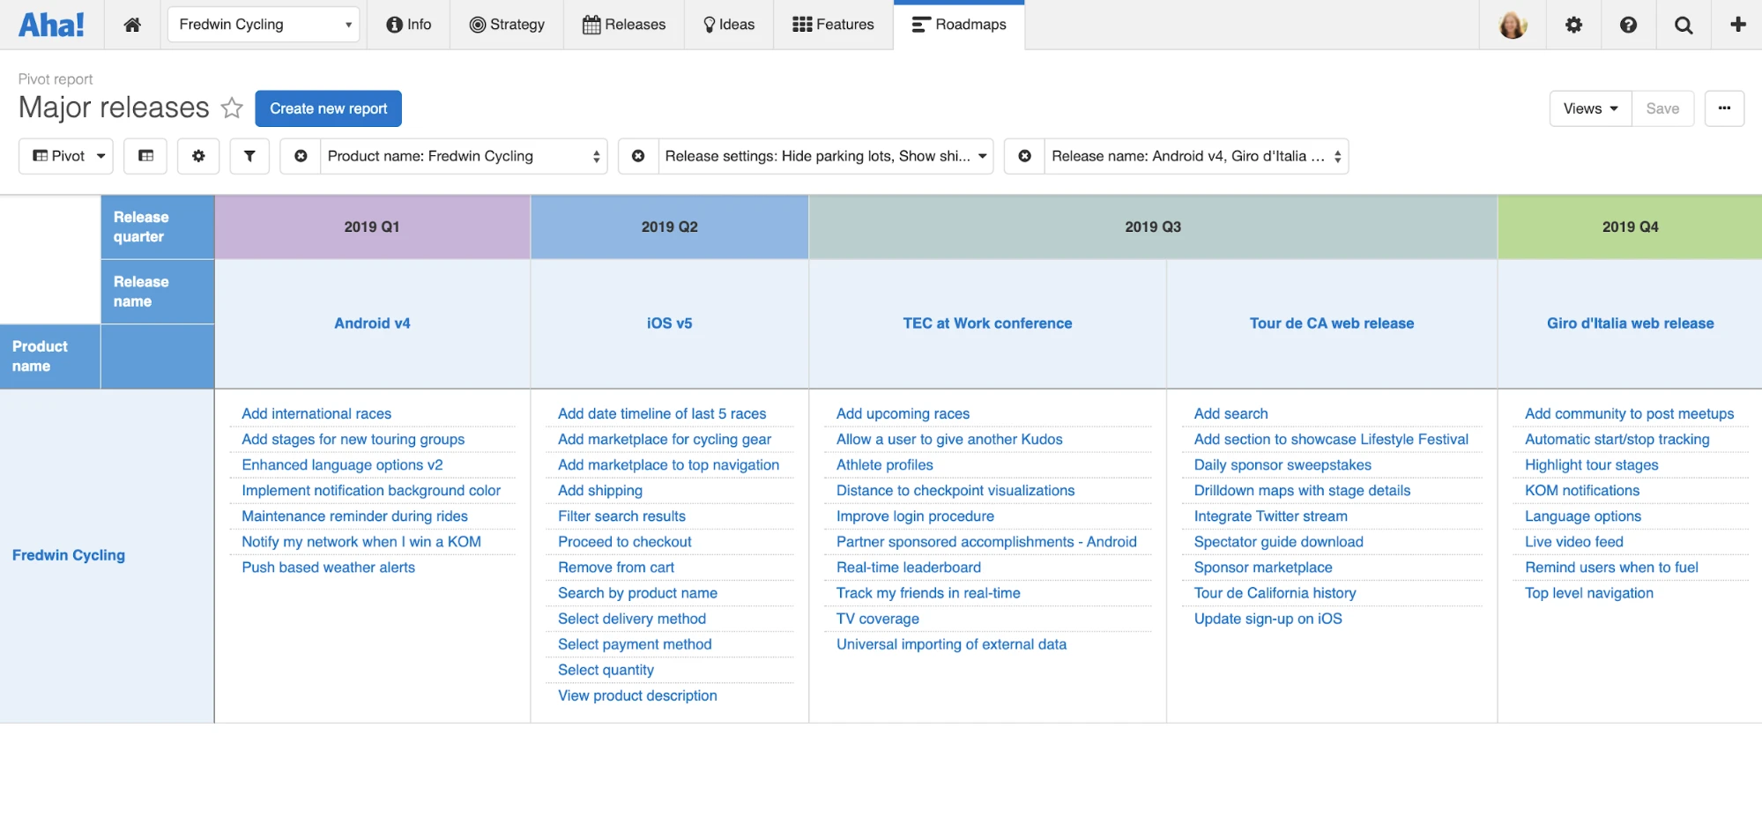The width and height of the screenshot is (1762, 824).
Task: Click the Release quarter row header
Action: click(x=158, y=226)
